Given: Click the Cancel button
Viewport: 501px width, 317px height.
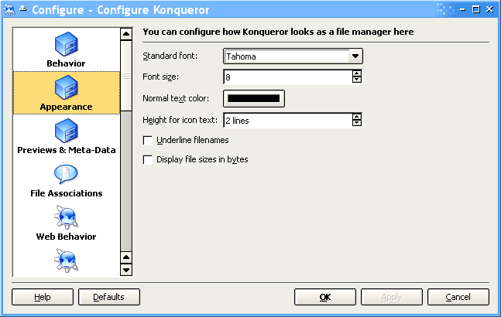Looking at the screenshot, I should click(458, 297).
